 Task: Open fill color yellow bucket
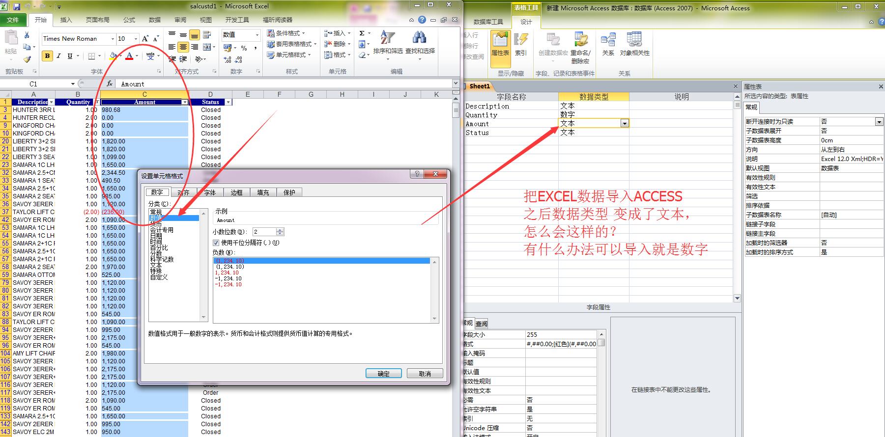[113, 56]
